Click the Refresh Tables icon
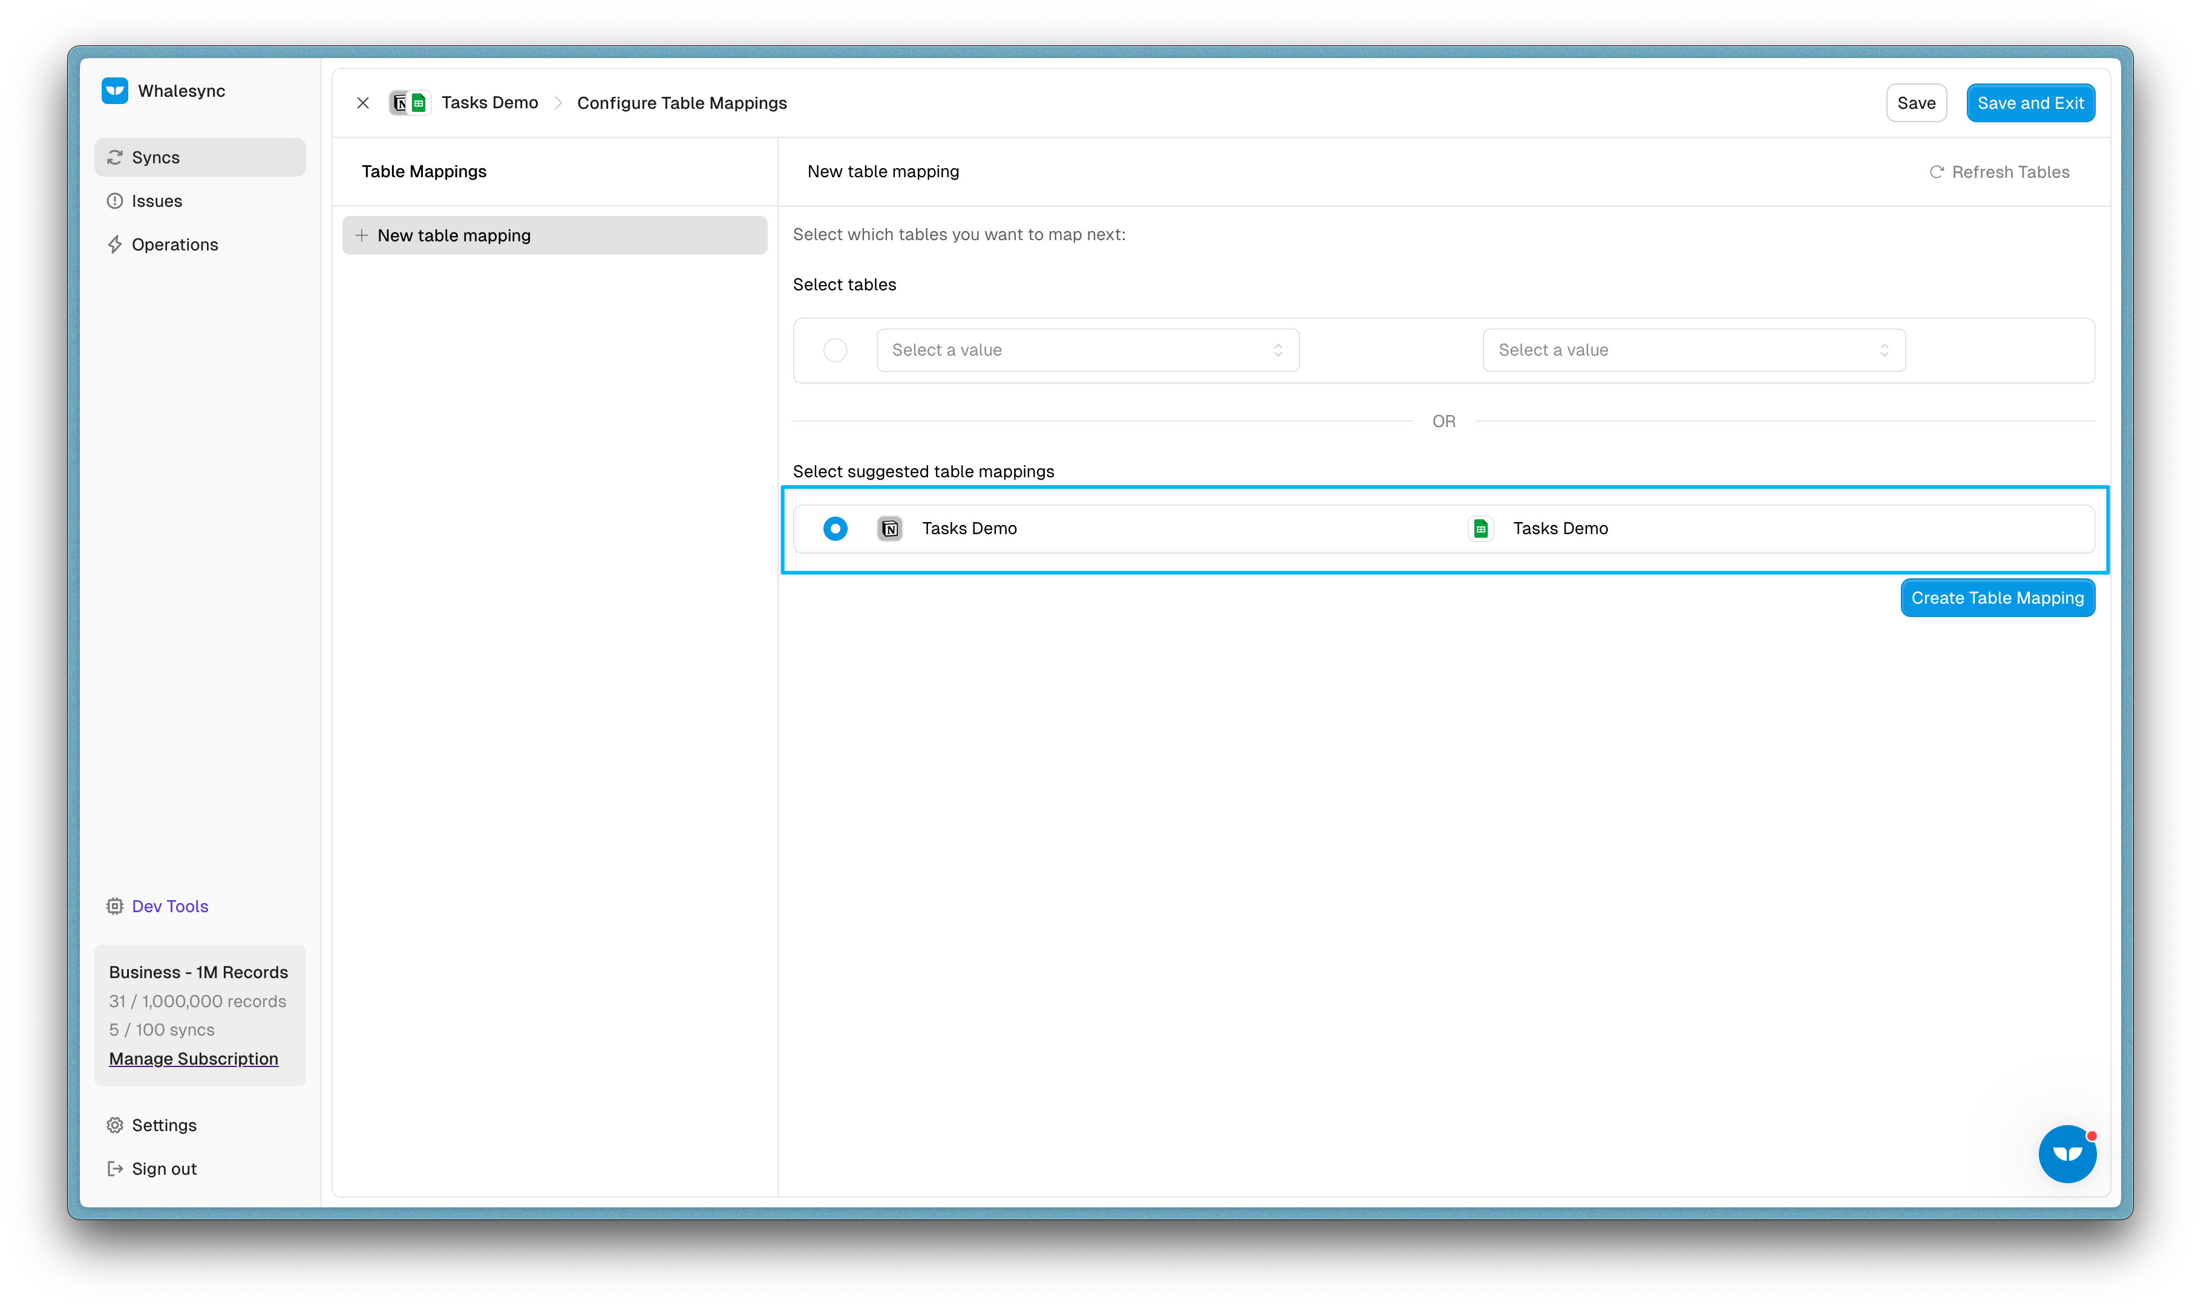Screen dimensions: 2201x1309 1937,172
